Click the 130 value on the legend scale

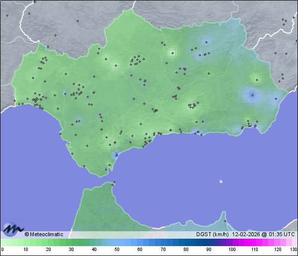[x=294, y=250]
